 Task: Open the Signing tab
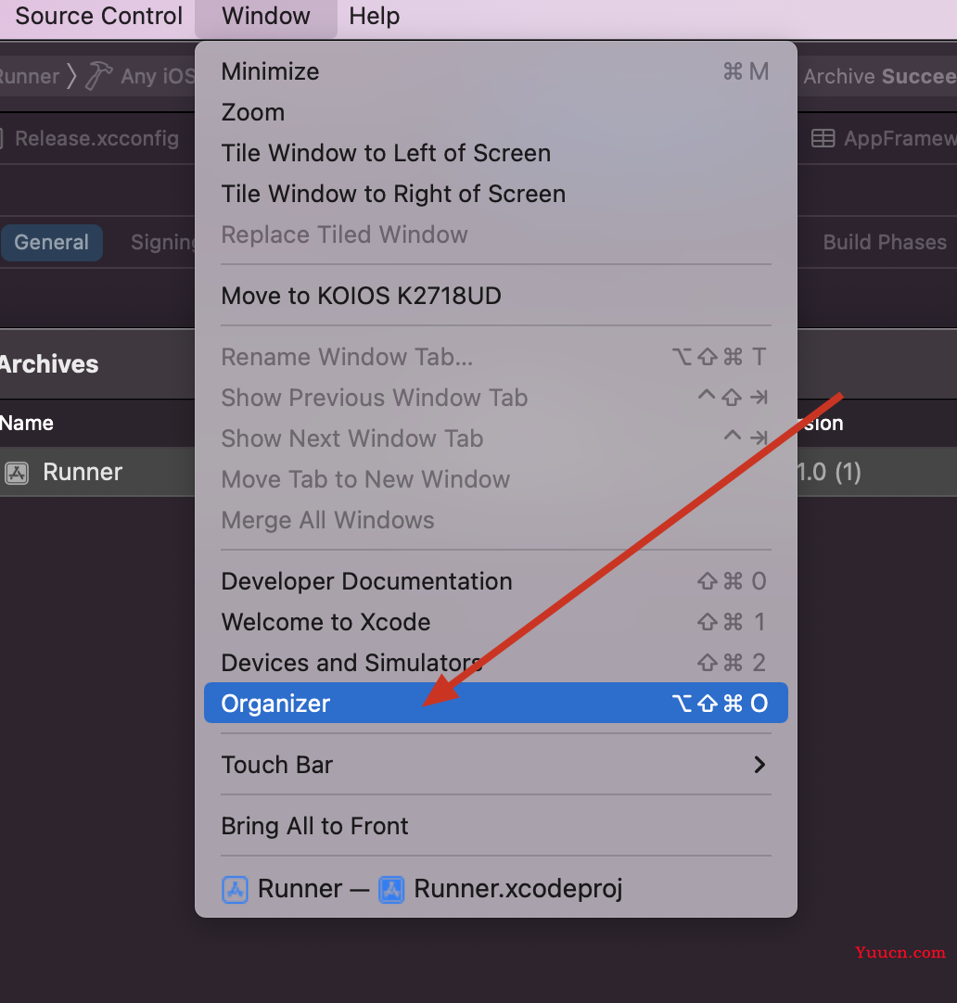point(162,243)
